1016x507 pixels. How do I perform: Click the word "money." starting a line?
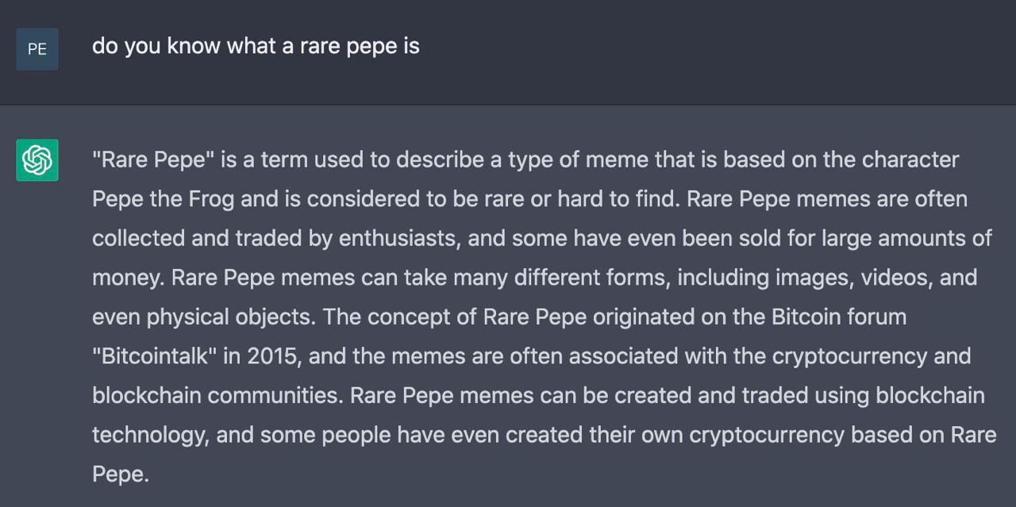pos(129,278)
